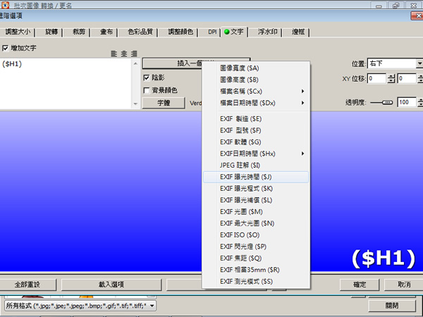Switch to the 浮水印 tab

pos(267,32)
